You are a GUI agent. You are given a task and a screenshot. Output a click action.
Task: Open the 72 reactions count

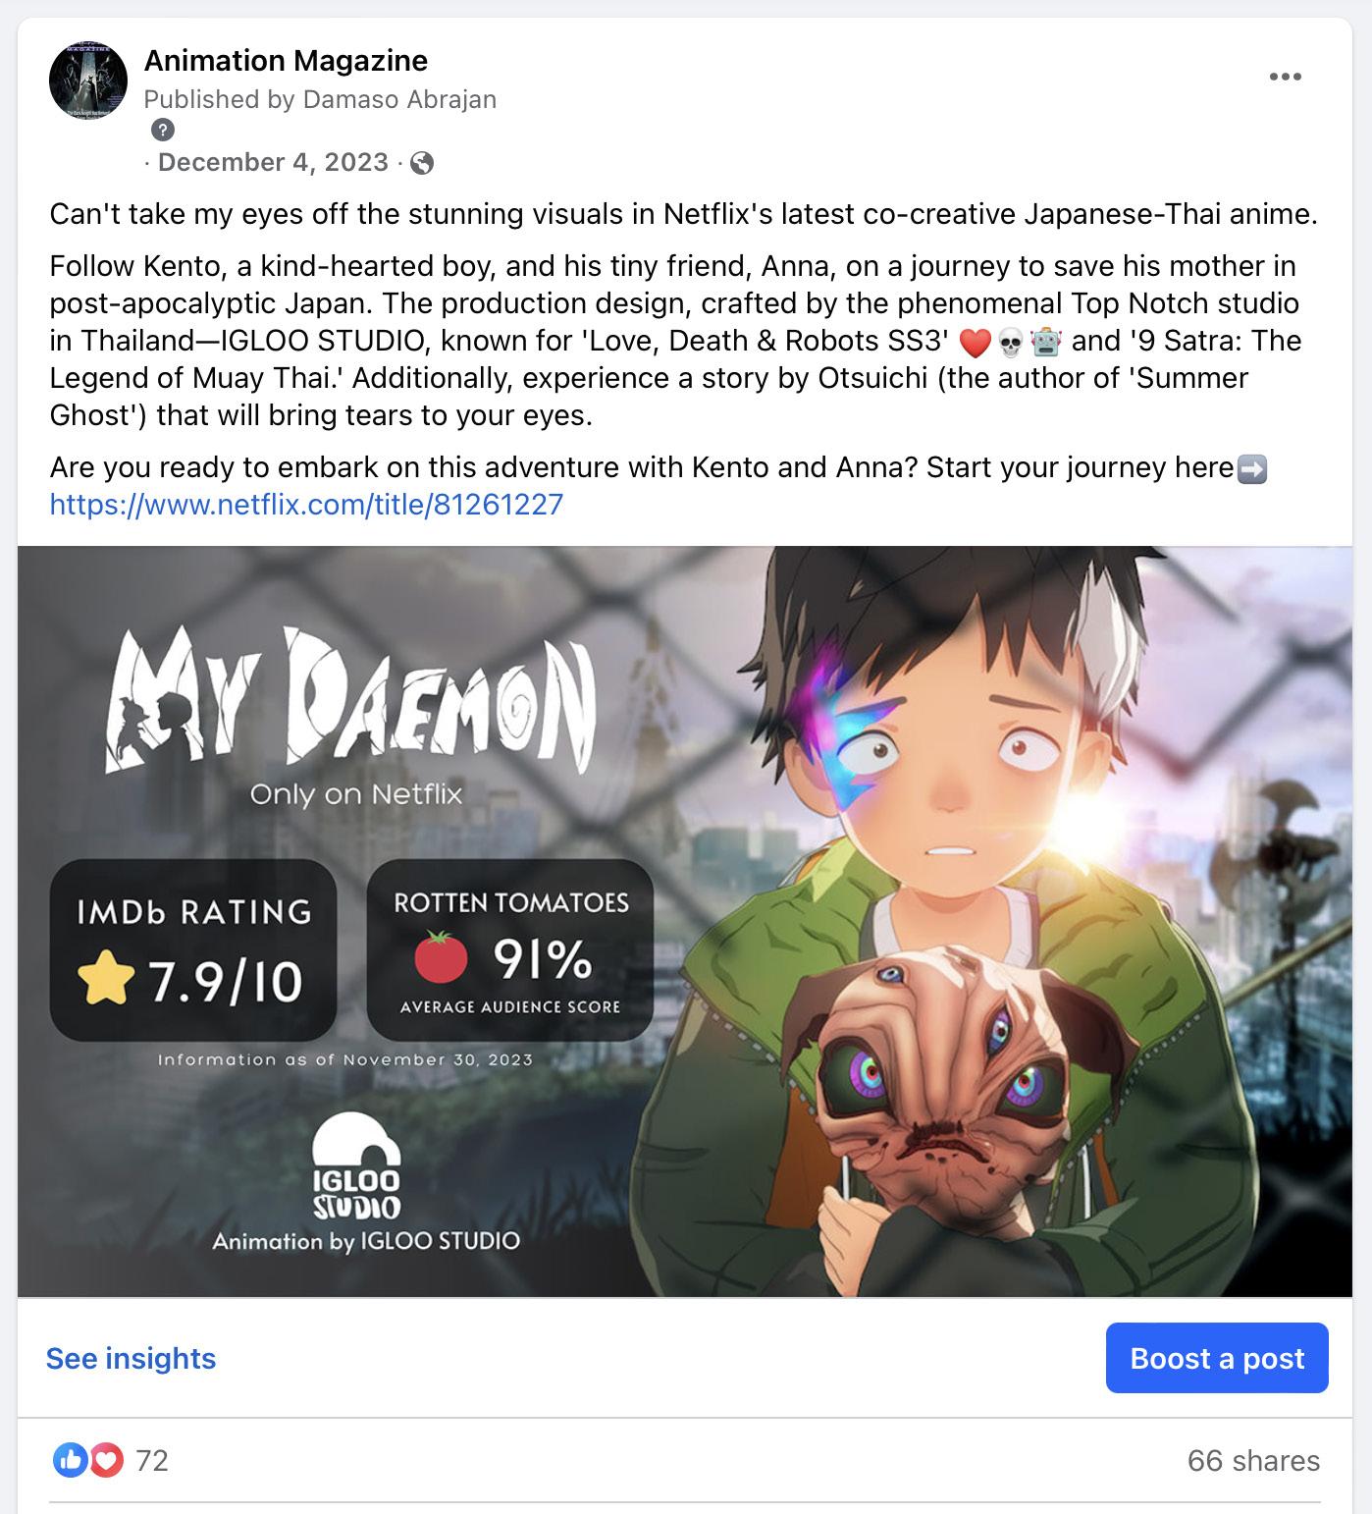[152, 1460]
